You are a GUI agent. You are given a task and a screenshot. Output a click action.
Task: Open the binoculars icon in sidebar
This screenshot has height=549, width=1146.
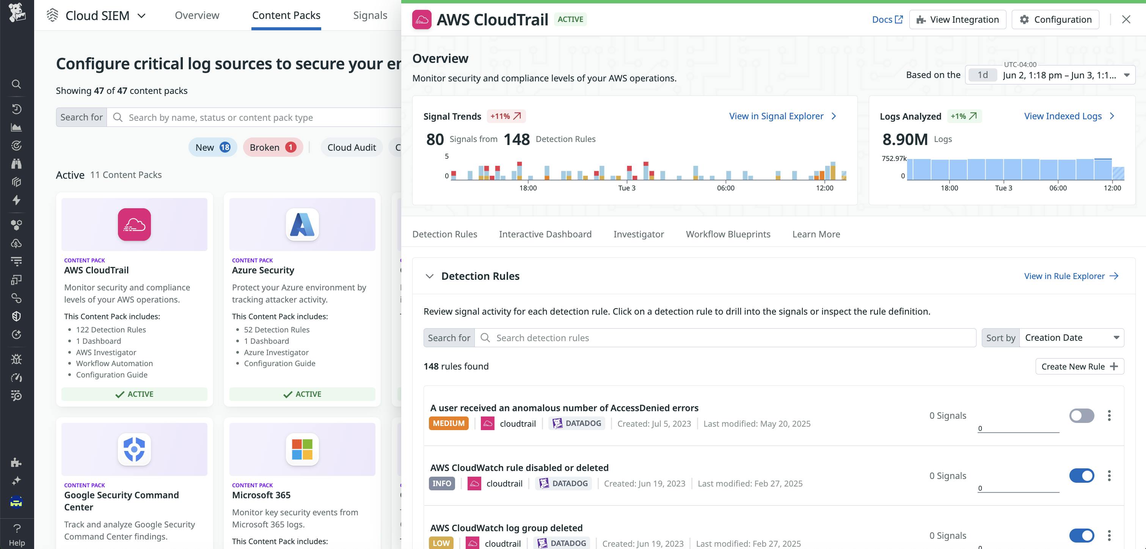point(16,164)
